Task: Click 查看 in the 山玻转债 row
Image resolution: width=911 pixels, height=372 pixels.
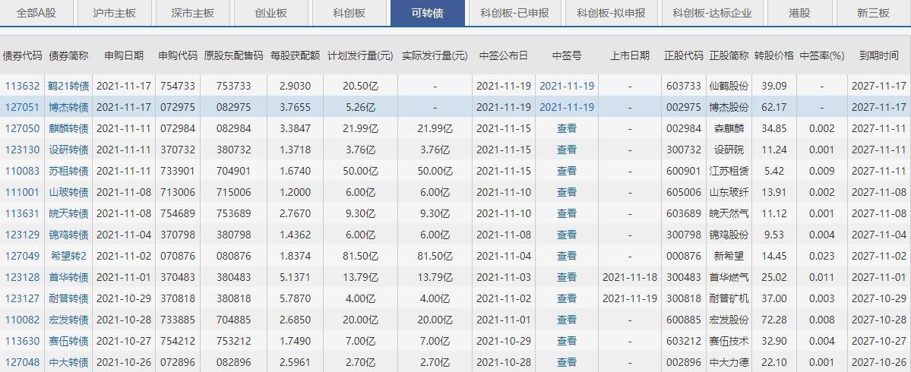Action: click(x=567, y=192)
